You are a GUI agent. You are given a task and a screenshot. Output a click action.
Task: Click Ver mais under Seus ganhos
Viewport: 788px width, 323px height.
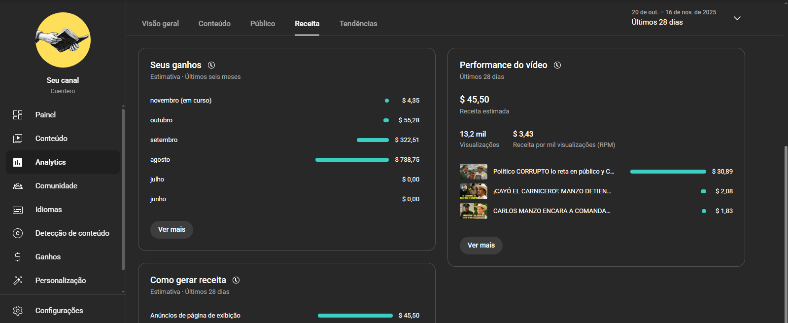point(171,230)
